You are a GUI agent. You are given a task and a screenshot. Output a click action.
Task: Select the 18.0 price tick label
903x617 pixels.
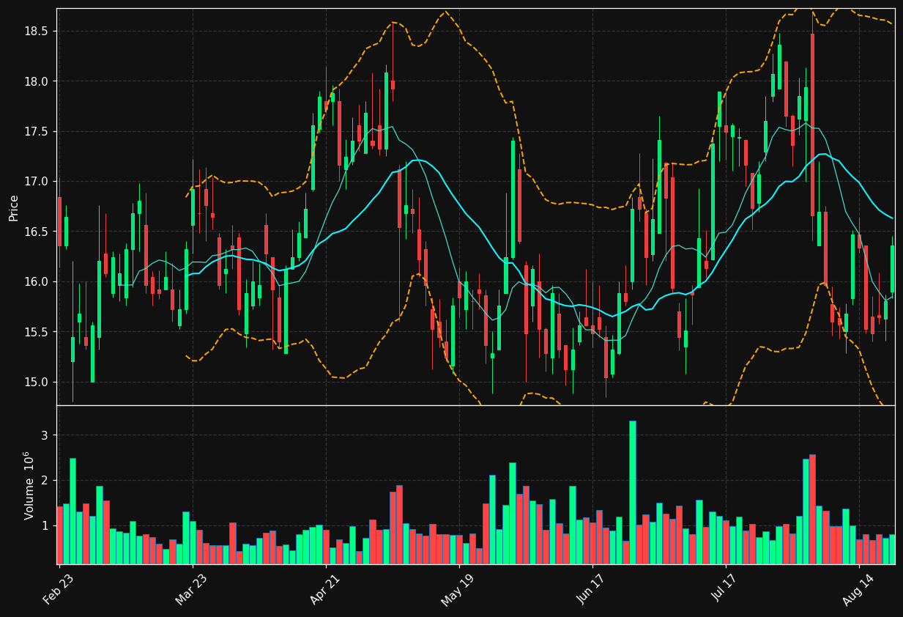click(x=37, y=81)
